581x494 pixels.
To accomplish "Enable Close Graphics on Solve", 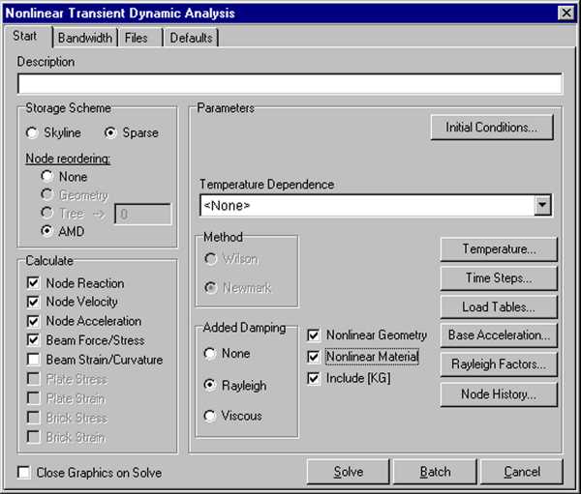I will click(24, 473).
